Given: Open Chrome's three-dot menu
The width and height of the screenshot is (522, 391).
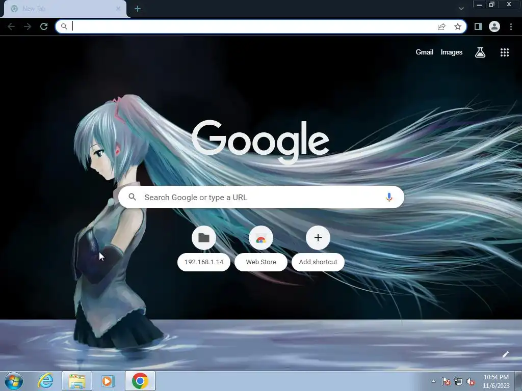Looking at the screenshot, I should click(511, 26).
